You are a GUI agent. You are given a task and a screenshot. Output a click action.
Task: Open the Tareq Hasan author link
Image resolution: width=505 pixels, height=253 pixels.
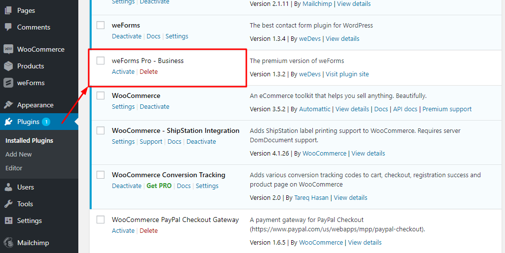point(311,198)
